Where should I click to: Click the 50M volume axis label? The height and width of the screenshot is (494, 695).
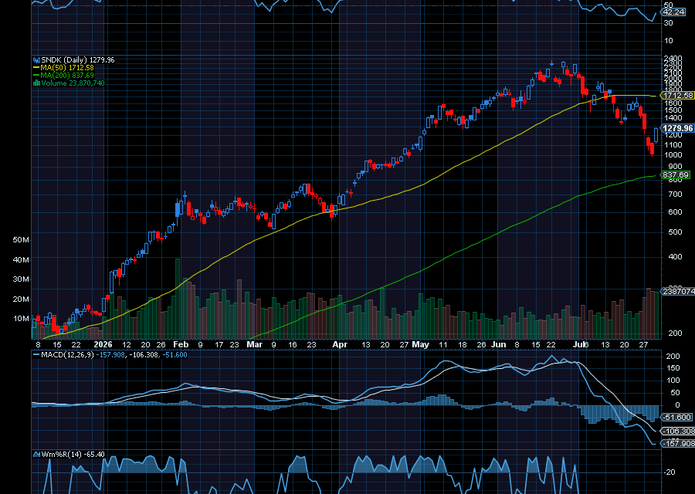21,240
